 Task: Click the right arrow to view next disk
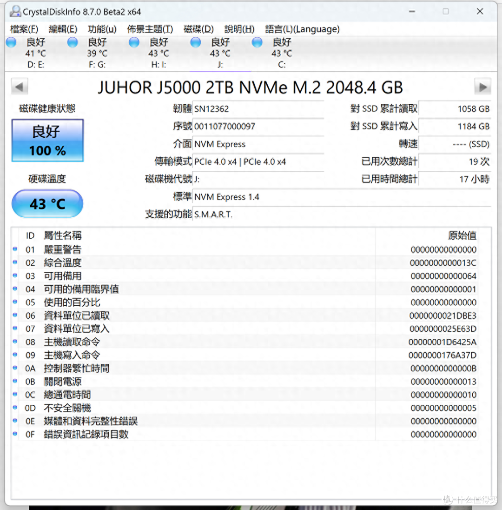[482, 86]
